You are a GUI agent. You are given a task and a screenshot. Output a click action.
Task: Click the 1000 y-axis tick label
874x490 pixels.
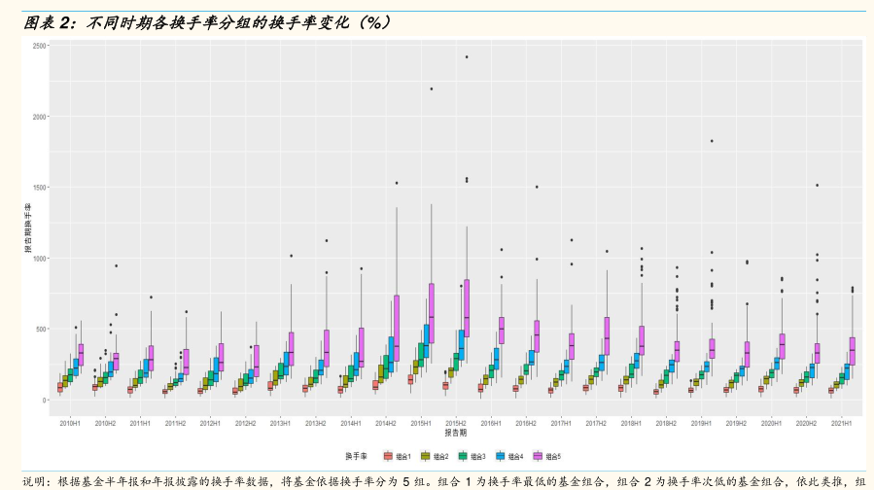click(x=39, y=259)
